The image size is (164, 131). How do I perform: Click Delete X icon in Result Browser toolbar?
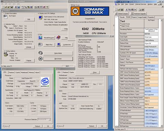pyautogui.click(x=135, y=10)
